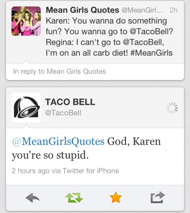Select the second @TacoBell mention after 'Regina'
The width and height of the screenshot is (190, 213).
(143, 42)
